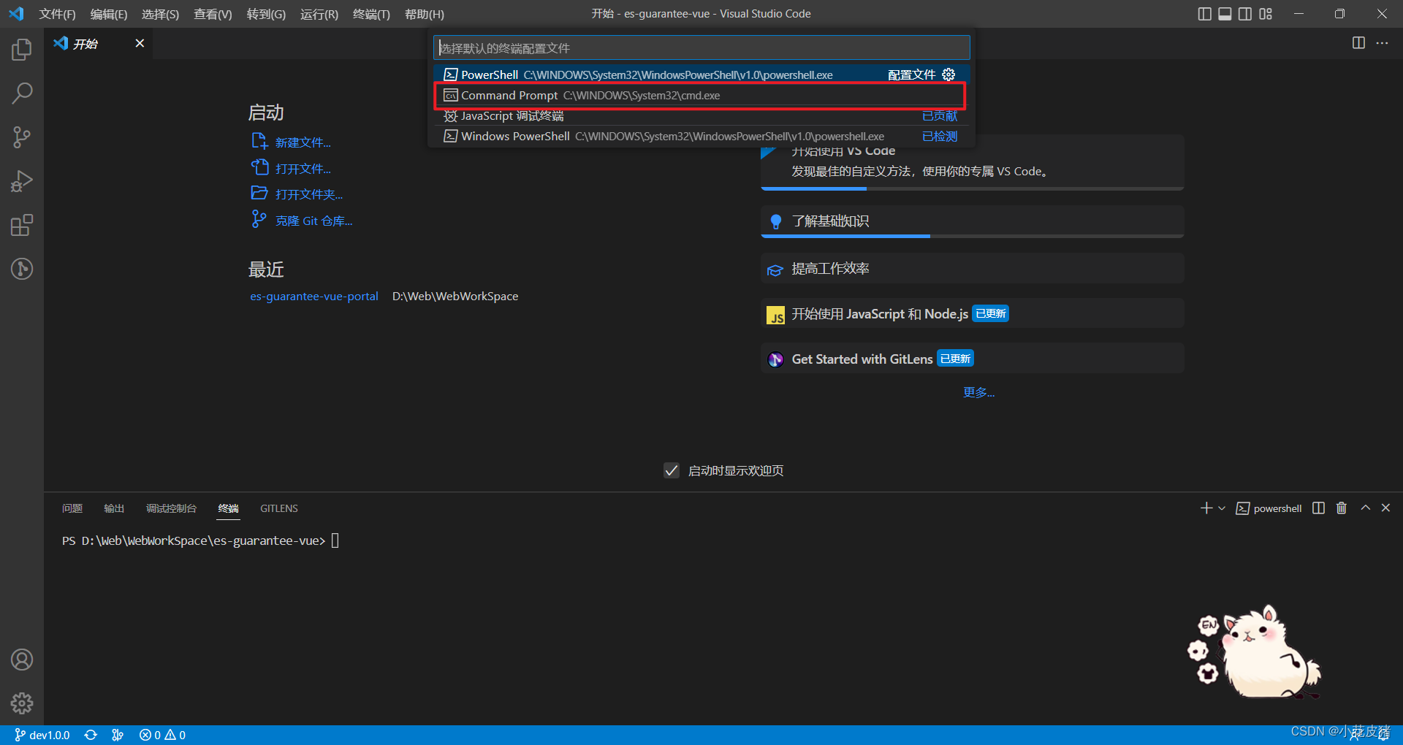1403x745 pixels.
Task: Click the errors and warnings status item
Action: 162,735
